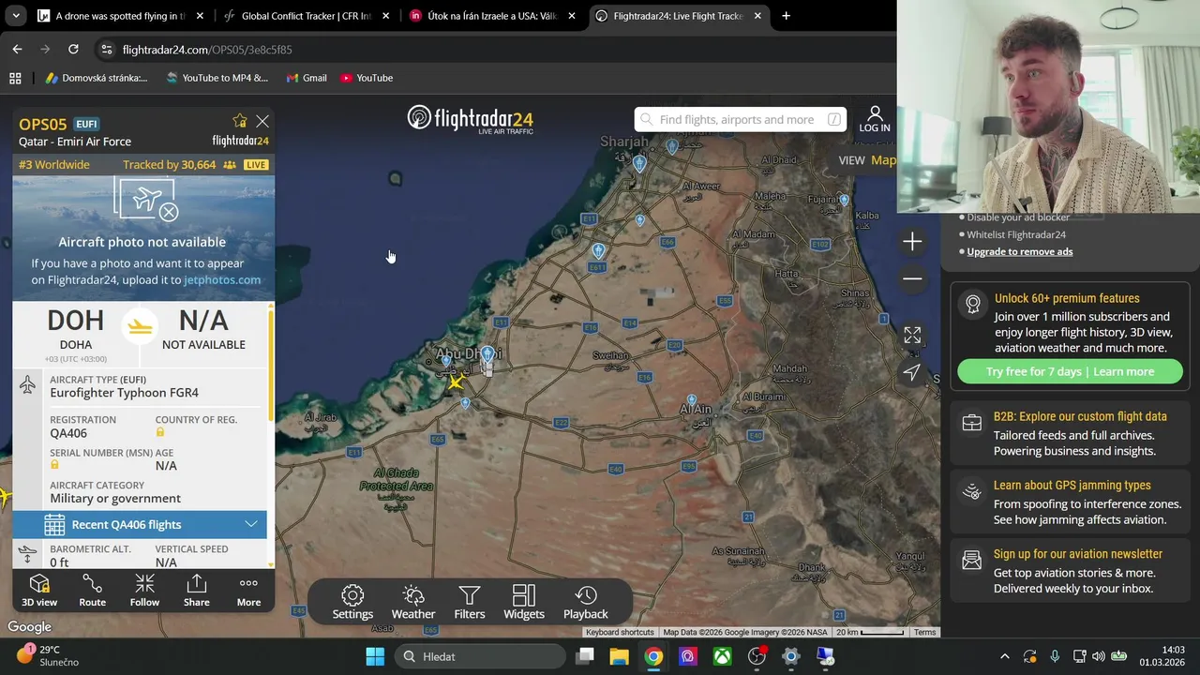The image size is (1200, 675).
Task: Switch to Global Conflict Tracker tab
Action: [x=305, y=16]
